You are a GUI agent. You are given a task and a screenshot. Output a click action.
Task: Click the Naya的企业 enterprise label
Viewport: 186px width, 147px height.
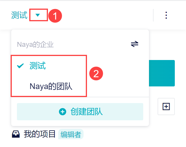tap(35, 45)
